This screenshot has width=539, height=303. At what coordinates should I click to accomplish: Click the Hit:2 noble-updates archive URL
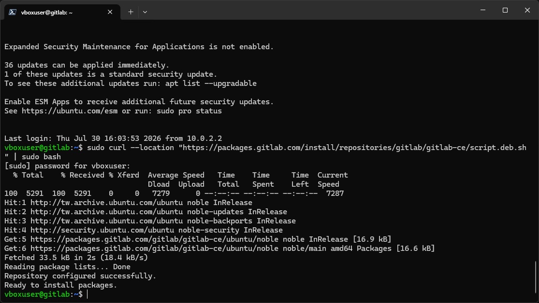coord(106,212)
